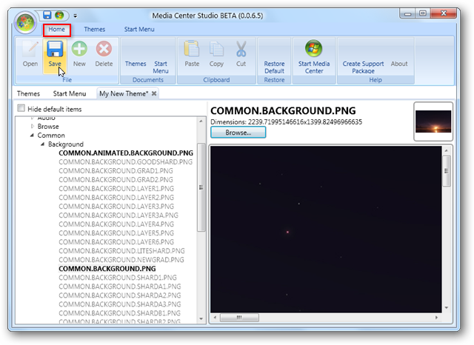This screenshot has width=474, height=345.
Task: Open Themes in the Documents ribbon group
Action: 136,64
